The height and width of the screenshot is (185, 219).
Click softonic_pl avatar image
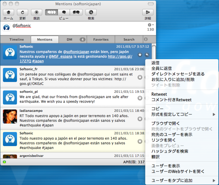[10, 98]
